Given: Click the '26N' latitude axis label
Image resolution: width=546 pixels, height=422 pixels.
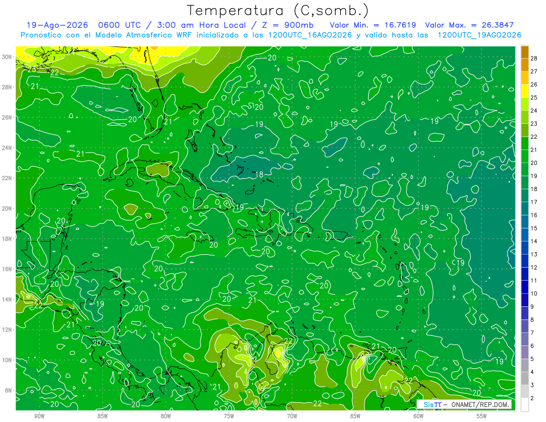Looking at the screenshot, I should tap(6, 117).
